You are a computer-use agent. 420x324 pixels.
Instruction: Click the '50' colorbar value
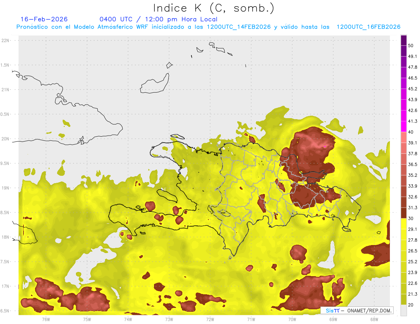[411, 45]
